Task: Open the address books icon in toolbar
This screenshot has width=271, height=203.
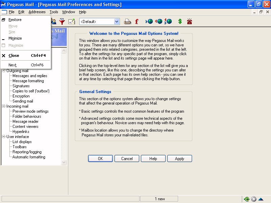Action: 54,21
